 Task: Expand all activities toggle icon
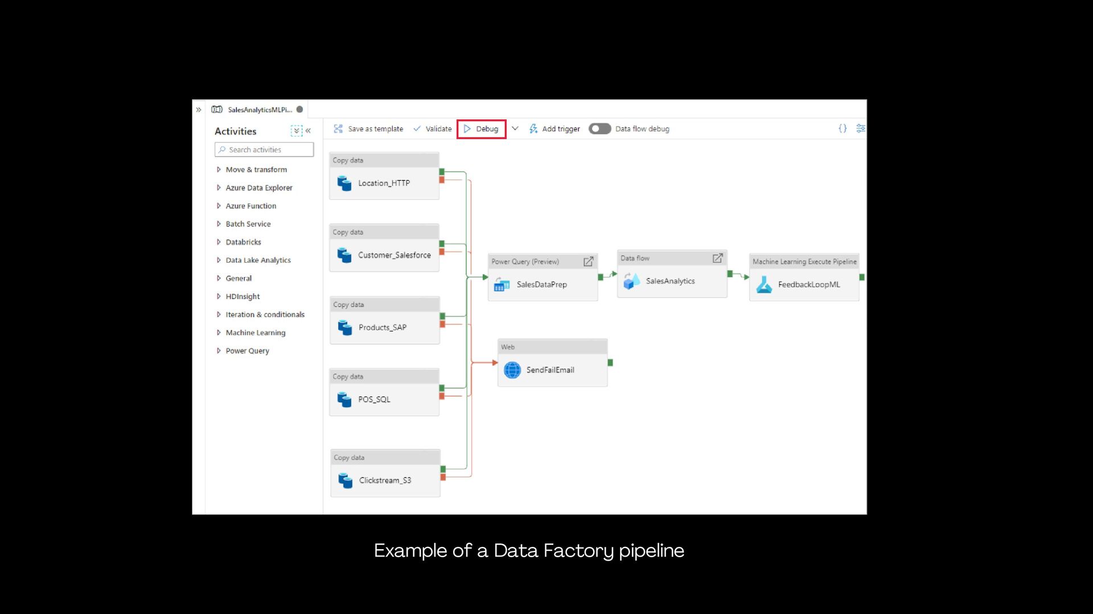(x=296, y=131)
